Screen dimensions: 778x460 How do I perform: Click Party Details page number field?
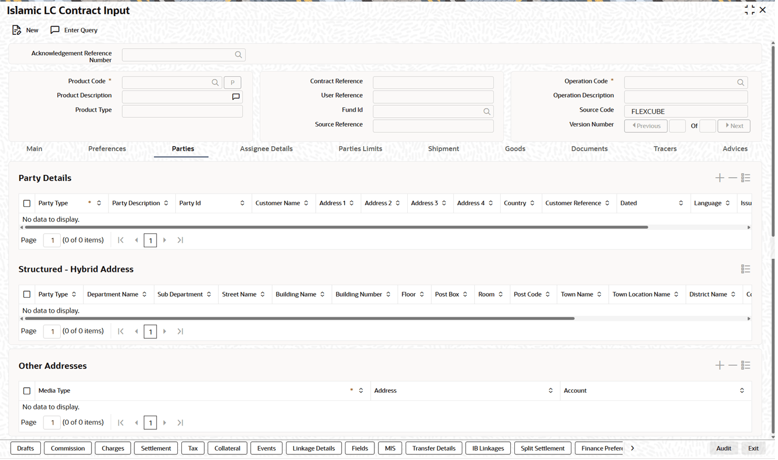point(52,241)
